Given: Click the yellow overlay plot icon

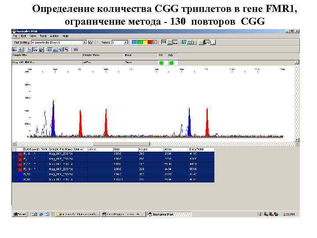Looking at the screenshot, I should click(195, 42).
